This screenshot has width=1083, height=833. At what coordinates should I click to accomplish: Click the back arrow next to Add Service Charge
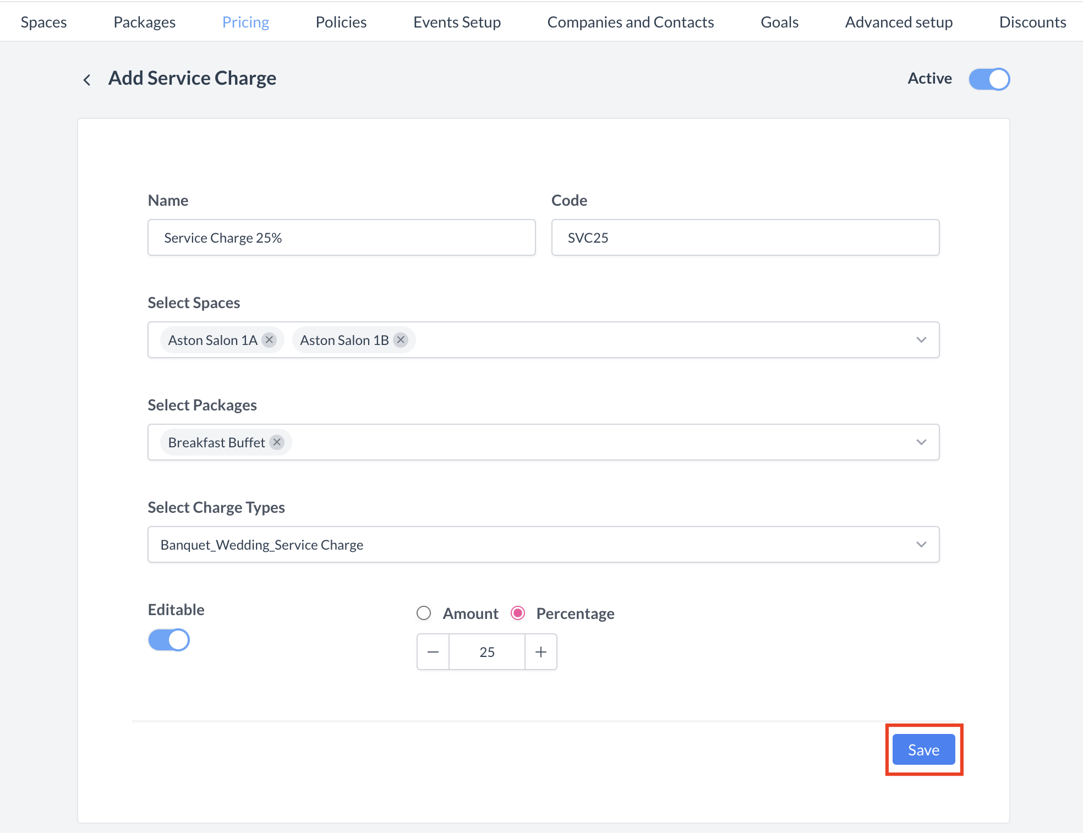point(87,79)
